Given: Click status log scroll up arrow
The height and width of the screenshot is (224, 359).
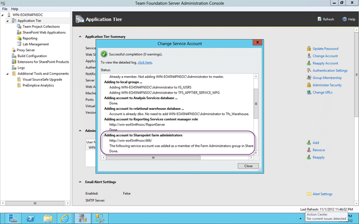Looking at the screenshot, I should [256, 77].
